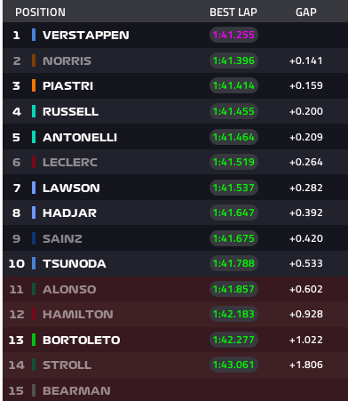
Task: Click Stroll's best lap 1:43.061
Action: pos(233,365)
